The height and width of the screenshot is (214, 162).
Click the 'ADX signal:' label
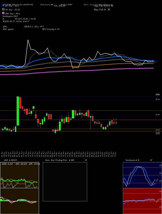click(x=8, y=29)
